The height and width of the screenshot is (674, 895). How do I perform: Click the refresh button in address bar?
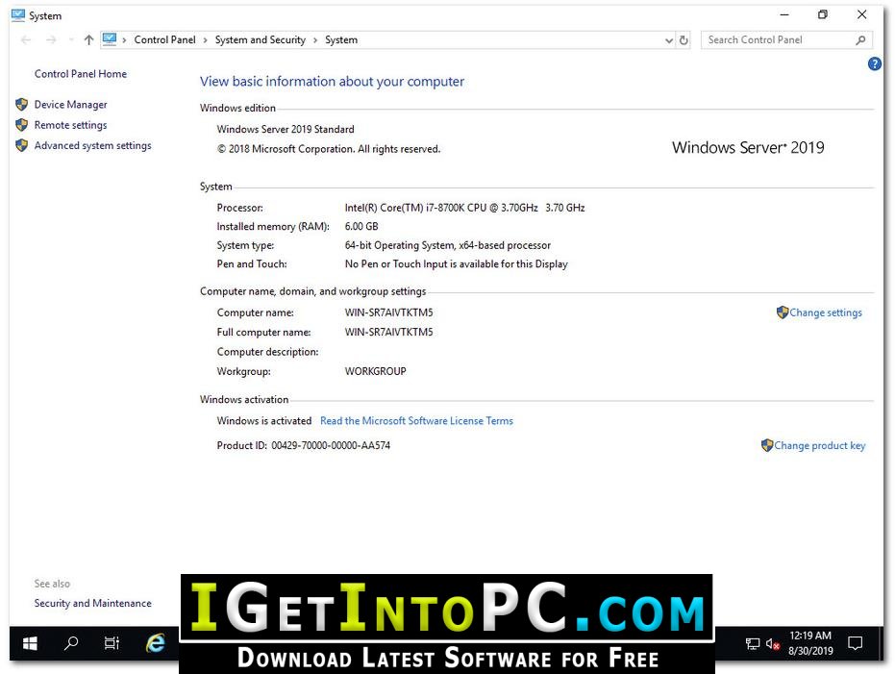click(x=684, y=40)
